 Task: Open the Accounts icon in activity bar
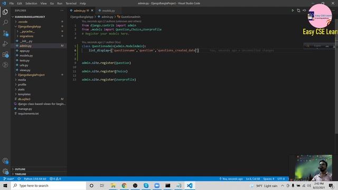tap(5, 160)
